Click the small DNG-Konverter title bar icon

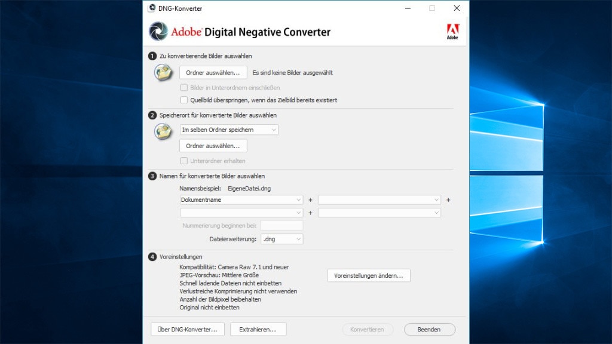152,8
